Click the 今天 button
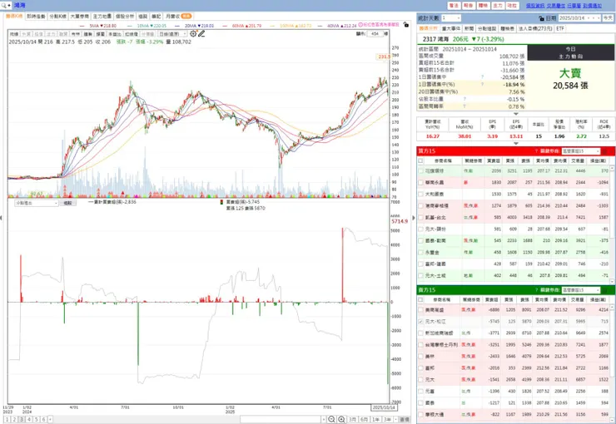The width and height of the screenshot is (616, 424). click(x=608, y=18)
